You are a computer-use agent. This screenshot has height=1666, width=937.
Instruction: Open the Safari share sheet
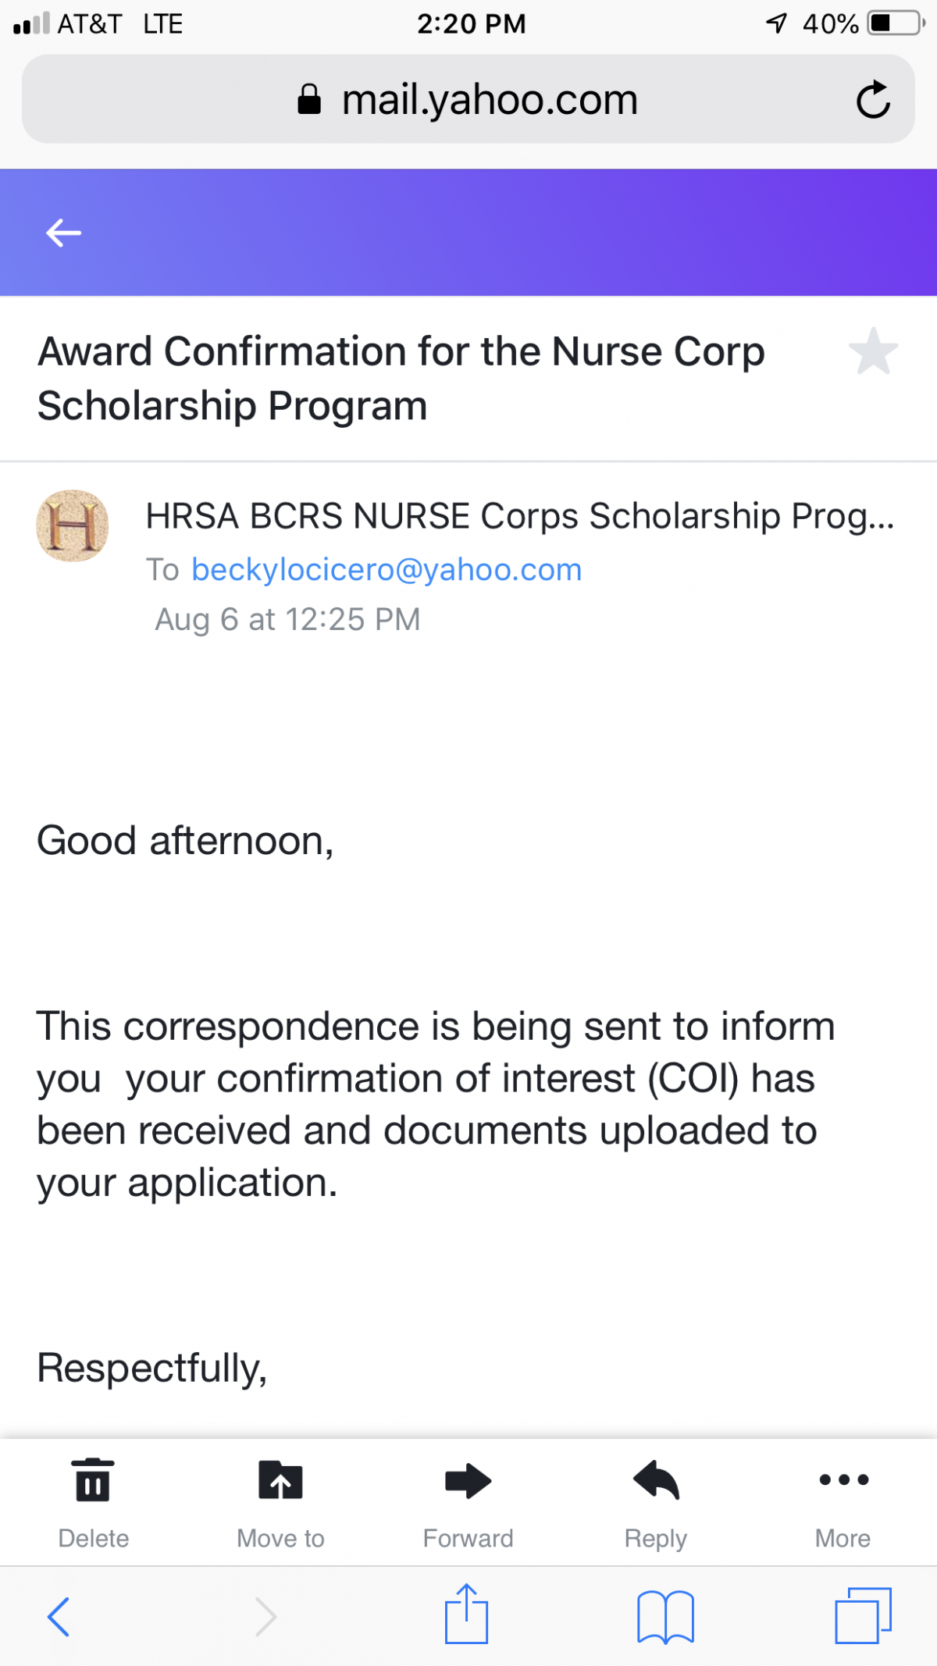click(466, 1614)
